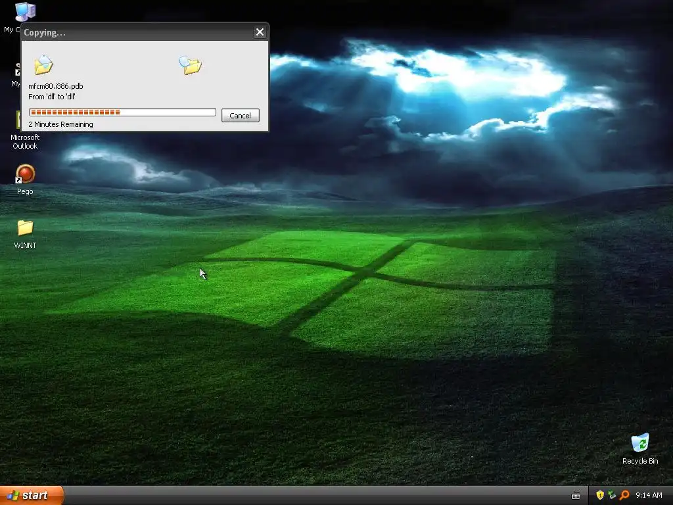This screenshot has height=505, width=673.
Task: Click the 2 Minutes Remaining label
Action: tap(60, 124)
